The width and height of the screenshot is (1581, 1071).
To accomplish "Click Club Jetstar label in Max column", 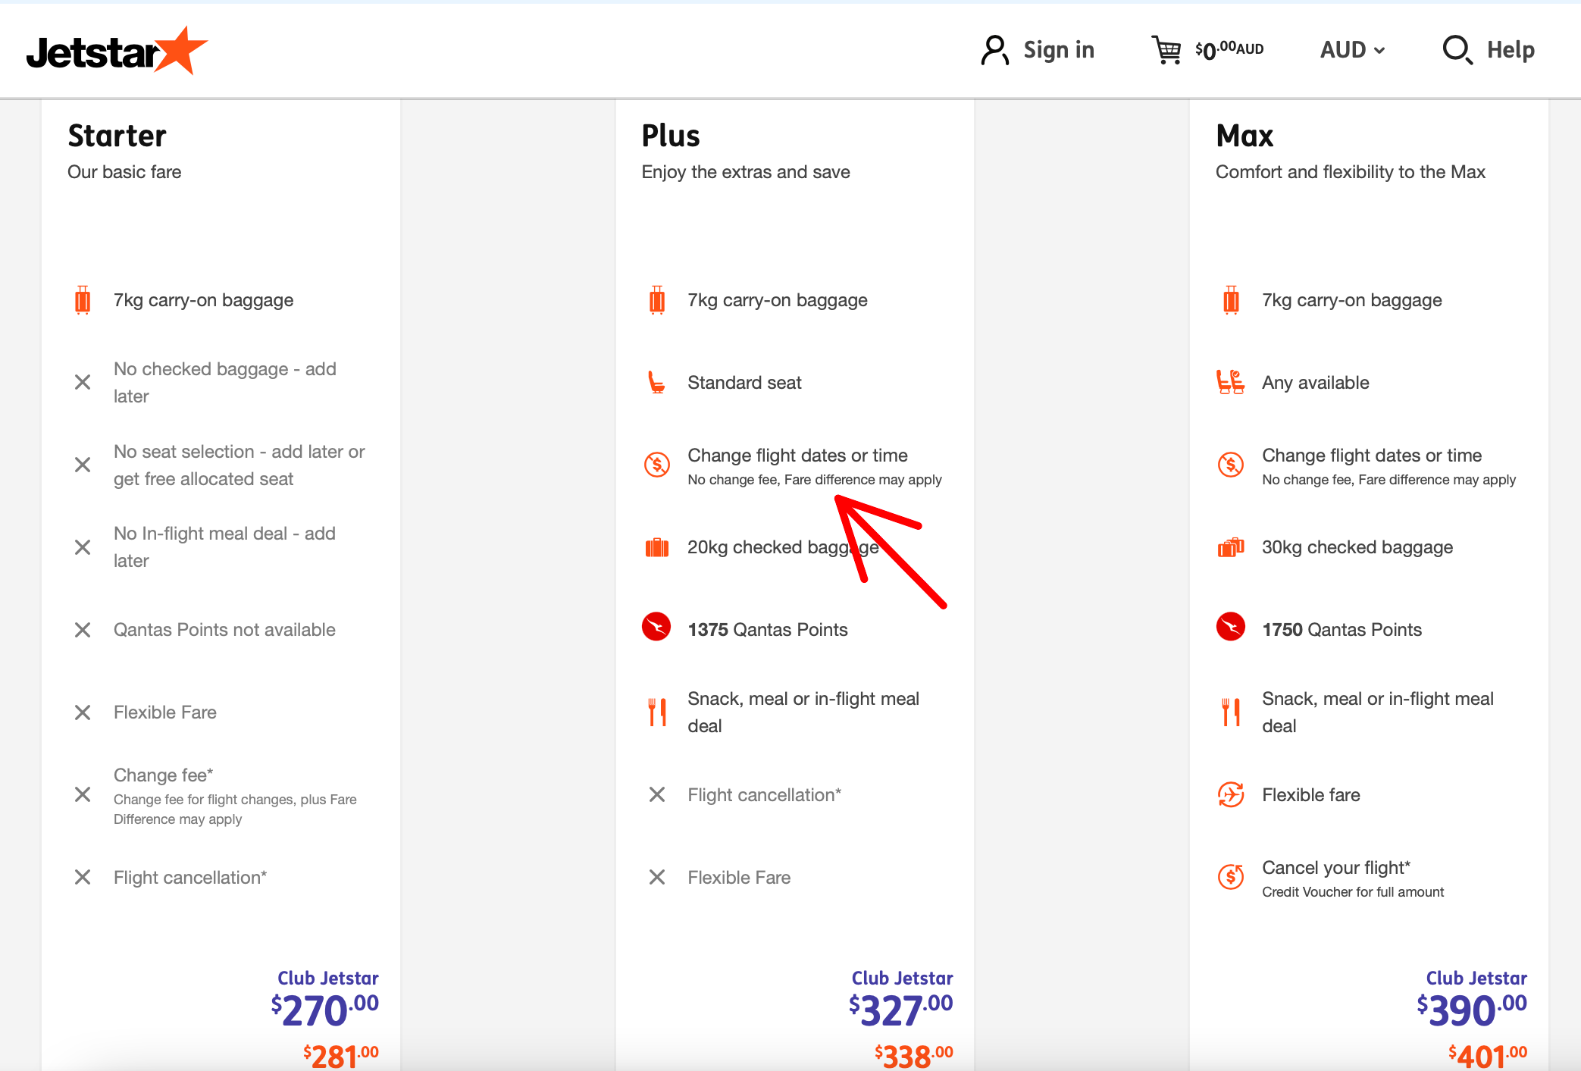I will coord(1476,979).
